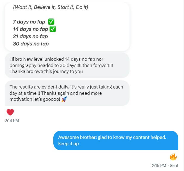Click 'keep it up' text in reply
The width and height of the screenshot is (184, 171).
(69, 143)
